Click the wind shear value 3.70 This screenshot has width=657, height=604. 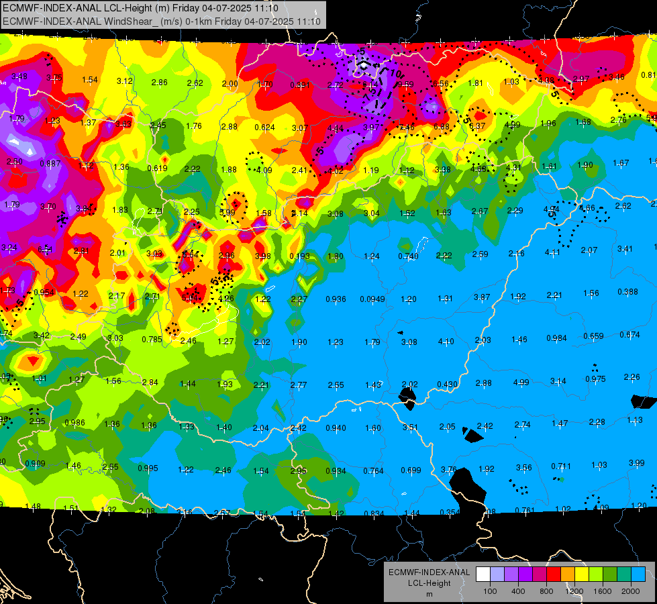[x=48, y=206]
